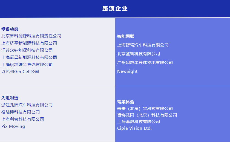Open 北京昇科能源科技有限责任公司 link

pyautogui.click(x=31, y=36)
